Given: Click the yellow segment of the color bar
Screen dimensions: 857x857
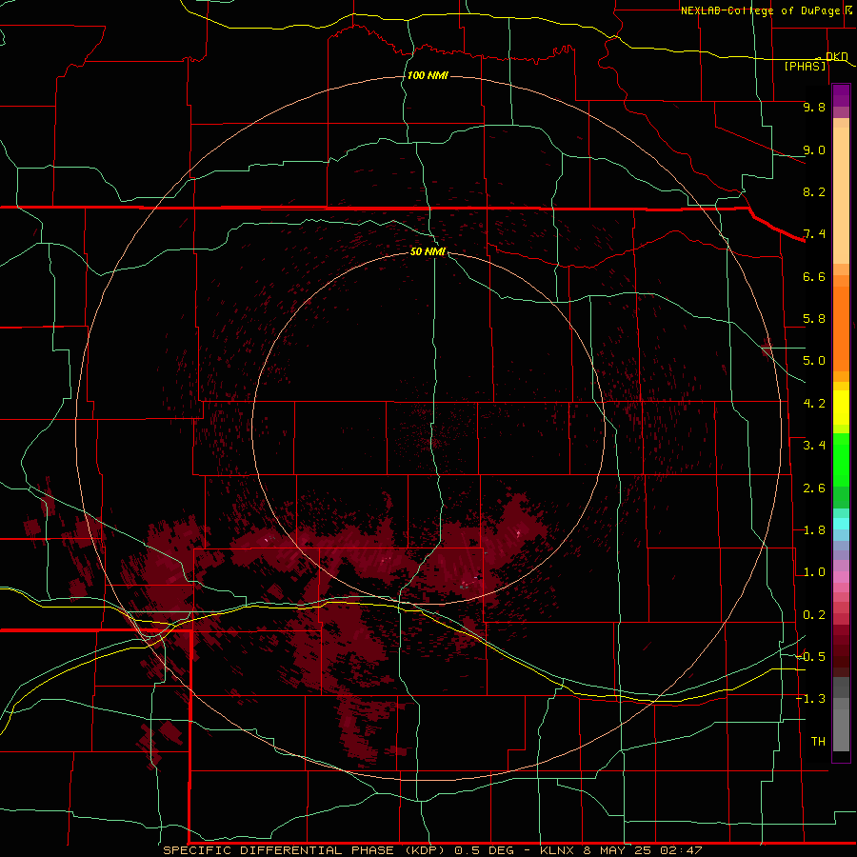Looking at the screenshot, I should [x=841, y=408].
